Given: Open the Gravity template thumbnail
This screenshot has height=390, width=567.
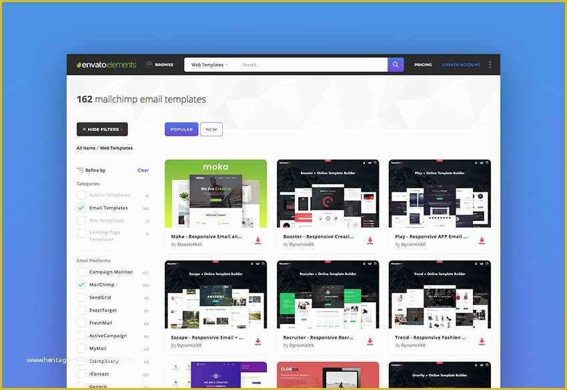Looking at the screenshot, I should pyautogui.click(x=440, y=375).
